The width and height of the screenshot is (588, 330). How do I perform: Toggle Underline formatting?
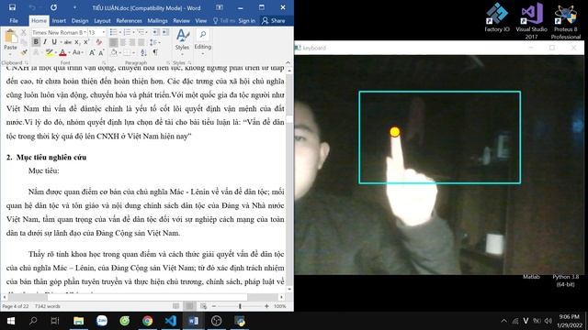pos(55,42)
